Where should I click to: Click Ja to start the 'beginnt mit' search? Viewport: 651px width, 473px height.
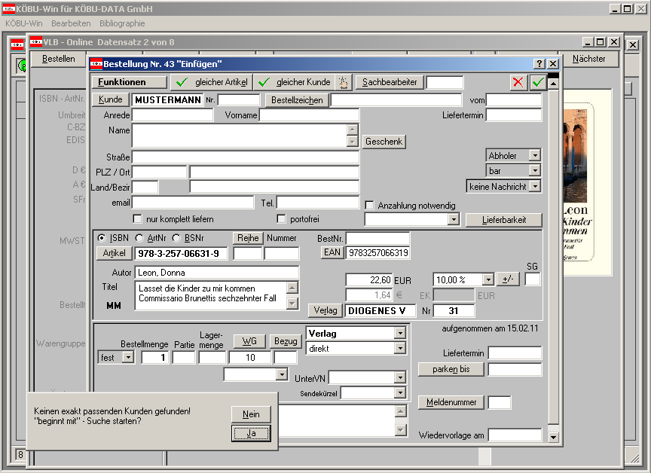(x=251, y=433)
